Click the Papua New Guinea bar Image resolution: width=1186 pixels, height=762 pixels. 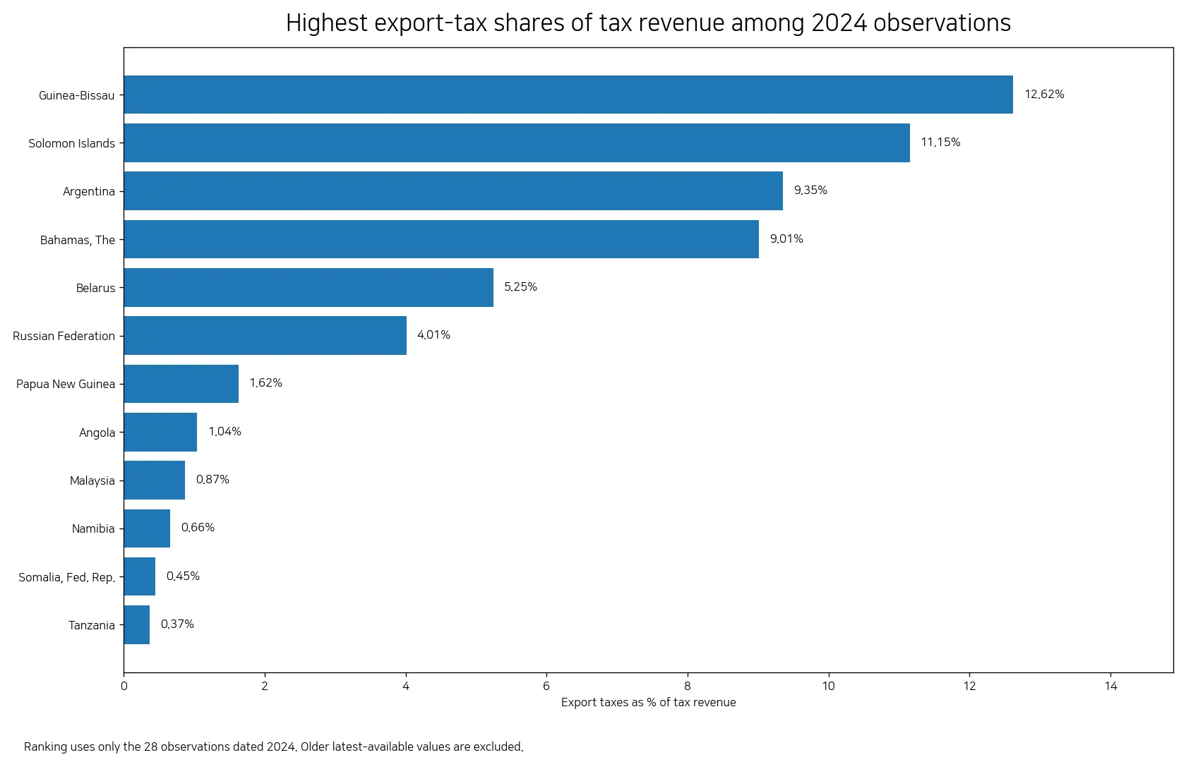pyautogui.click(x=181, y=384)
